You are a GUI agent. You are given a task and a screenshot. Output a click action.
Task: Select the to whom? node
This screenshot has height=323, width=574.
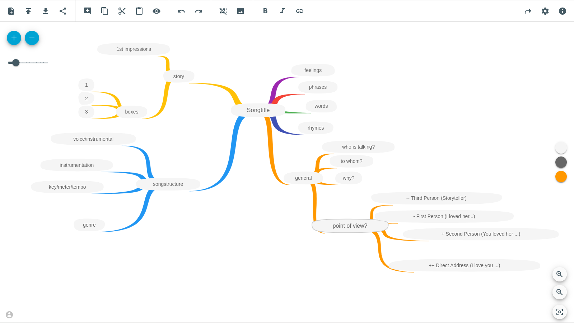coord(351,161)
